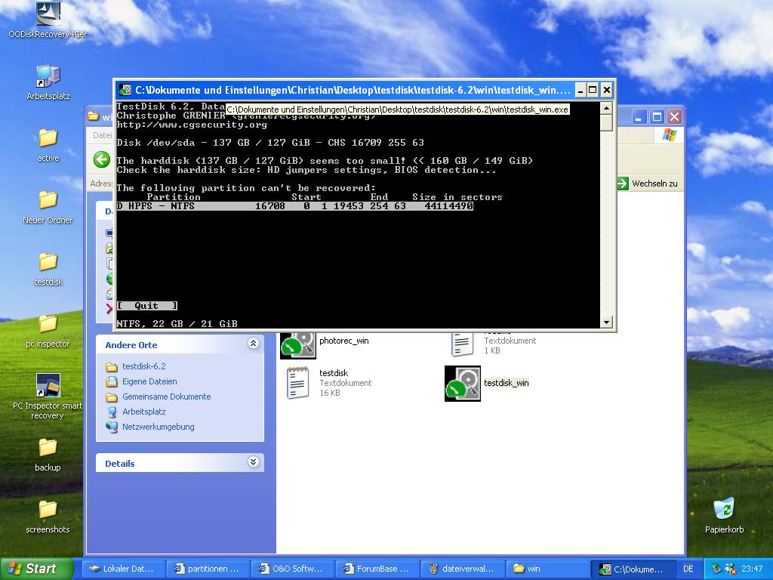Image resolution: width=773 pixels, height=580 pixels.
Task: Click DE language indicator in taskbar
Action: [688, 569]
